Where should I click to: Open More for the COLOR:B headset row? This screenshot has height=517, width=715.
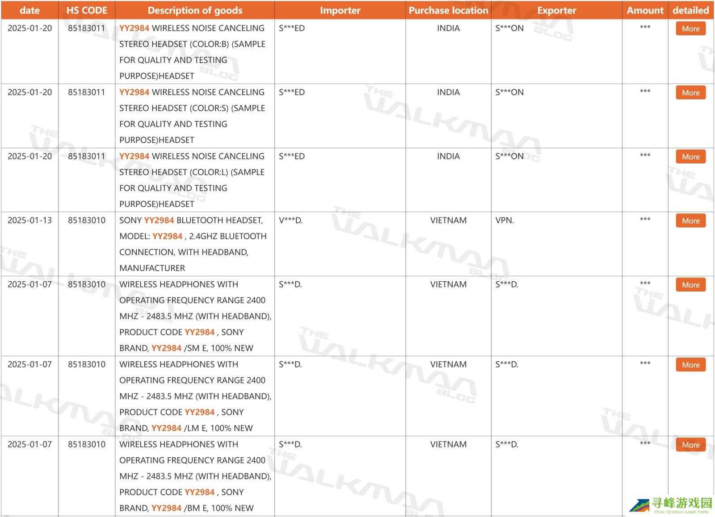[690, 29]
